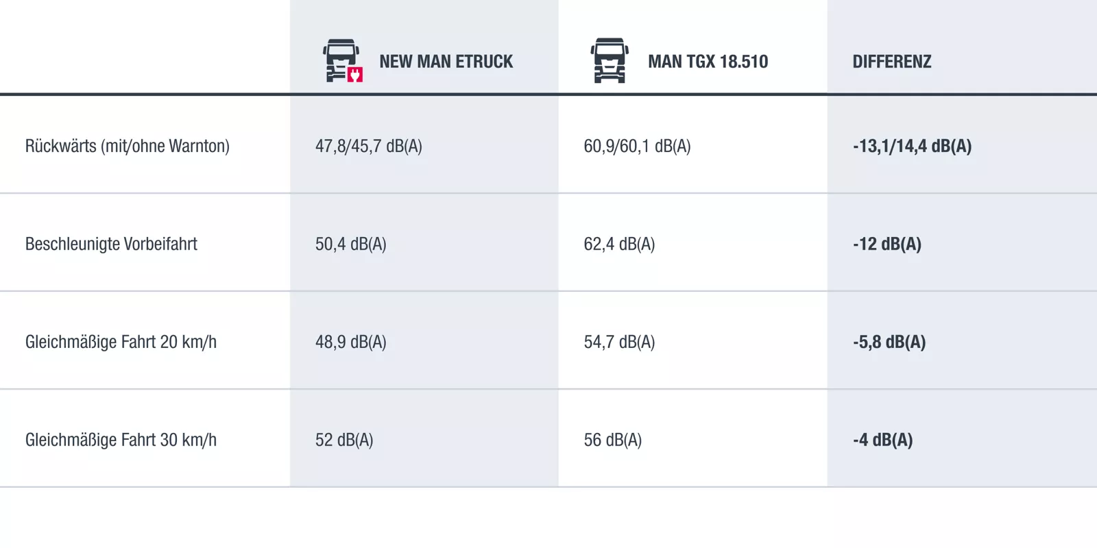The image size is (1097, 548).
Task: Click the Gleichmäßige Fahrt 30 km/h label
Action: coord(121,440)
